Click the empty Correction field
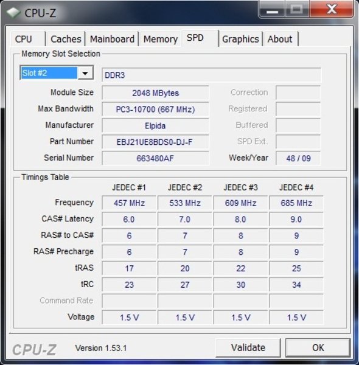Screen dimensions: 359x365 point(298,92)
